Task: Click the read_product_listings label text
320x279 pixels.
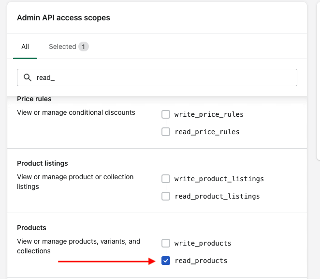Action: click(x=217, y=196)
